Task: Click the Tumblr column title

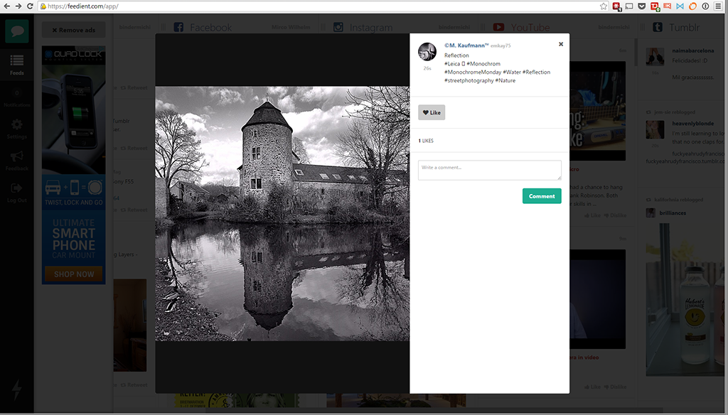Action: (685, 28)
